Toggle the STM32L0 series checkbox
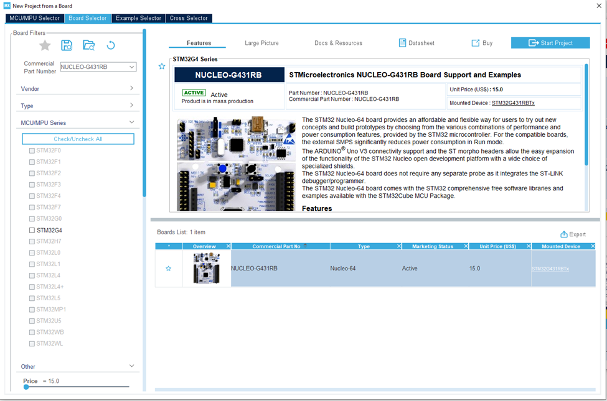Image resolution: width=607 pixels, height=401 pixels. click(x=32, y=253)
